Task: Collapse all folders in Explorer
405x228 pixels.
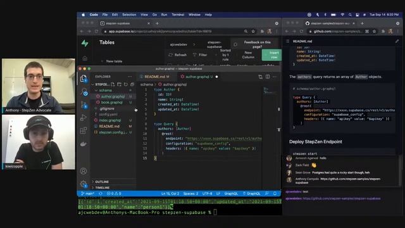Action: (132, 84)
